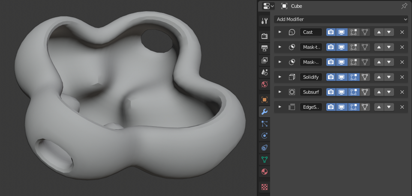This screenshot has width=412, height=196.
Task: Expand the Cast modifier panel
Action: [280, 32]
